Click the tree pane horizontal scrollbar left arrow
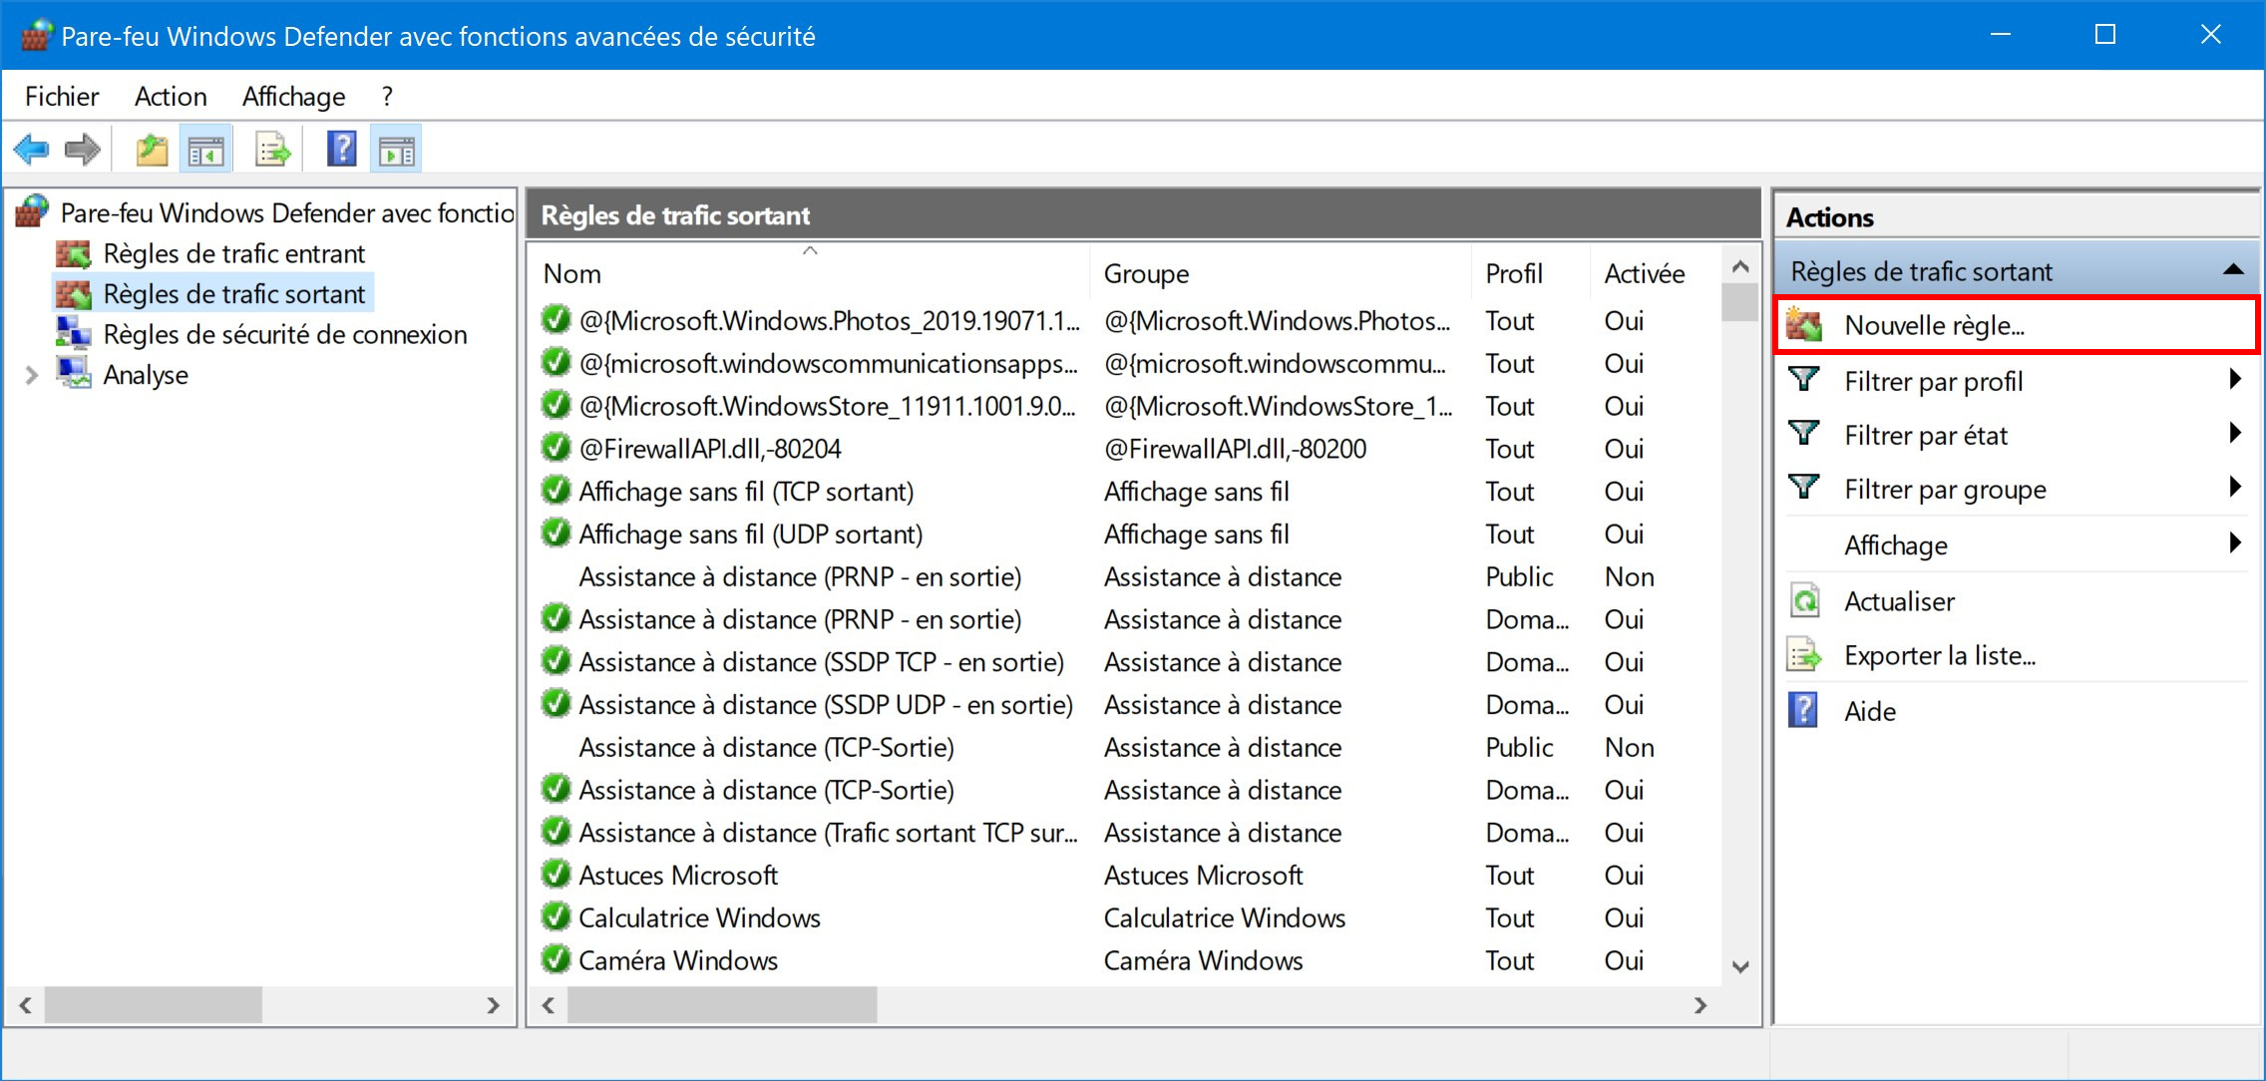Image resolution: width=2266 pixels, height=1081 pixels. point(26,1005)
